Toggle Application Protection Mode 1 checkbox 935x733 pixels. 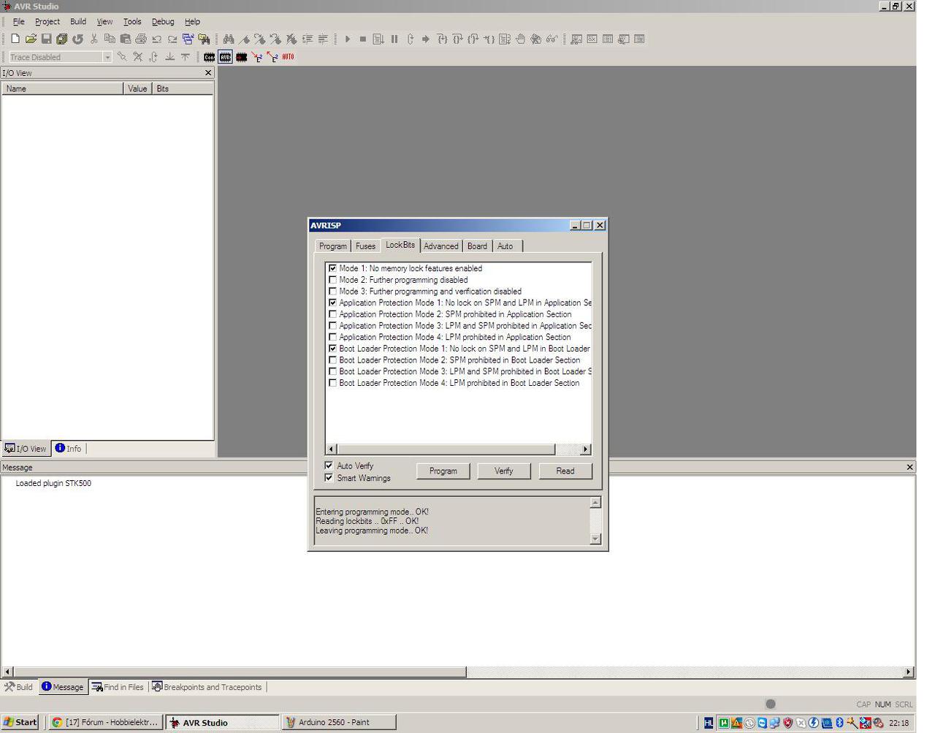click(x=333, y=303)
